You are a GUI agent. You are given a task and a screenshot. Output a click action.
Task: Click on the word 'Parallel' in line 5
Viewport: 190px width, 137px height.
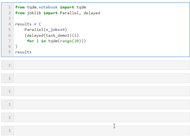click(x=34, y=30)
